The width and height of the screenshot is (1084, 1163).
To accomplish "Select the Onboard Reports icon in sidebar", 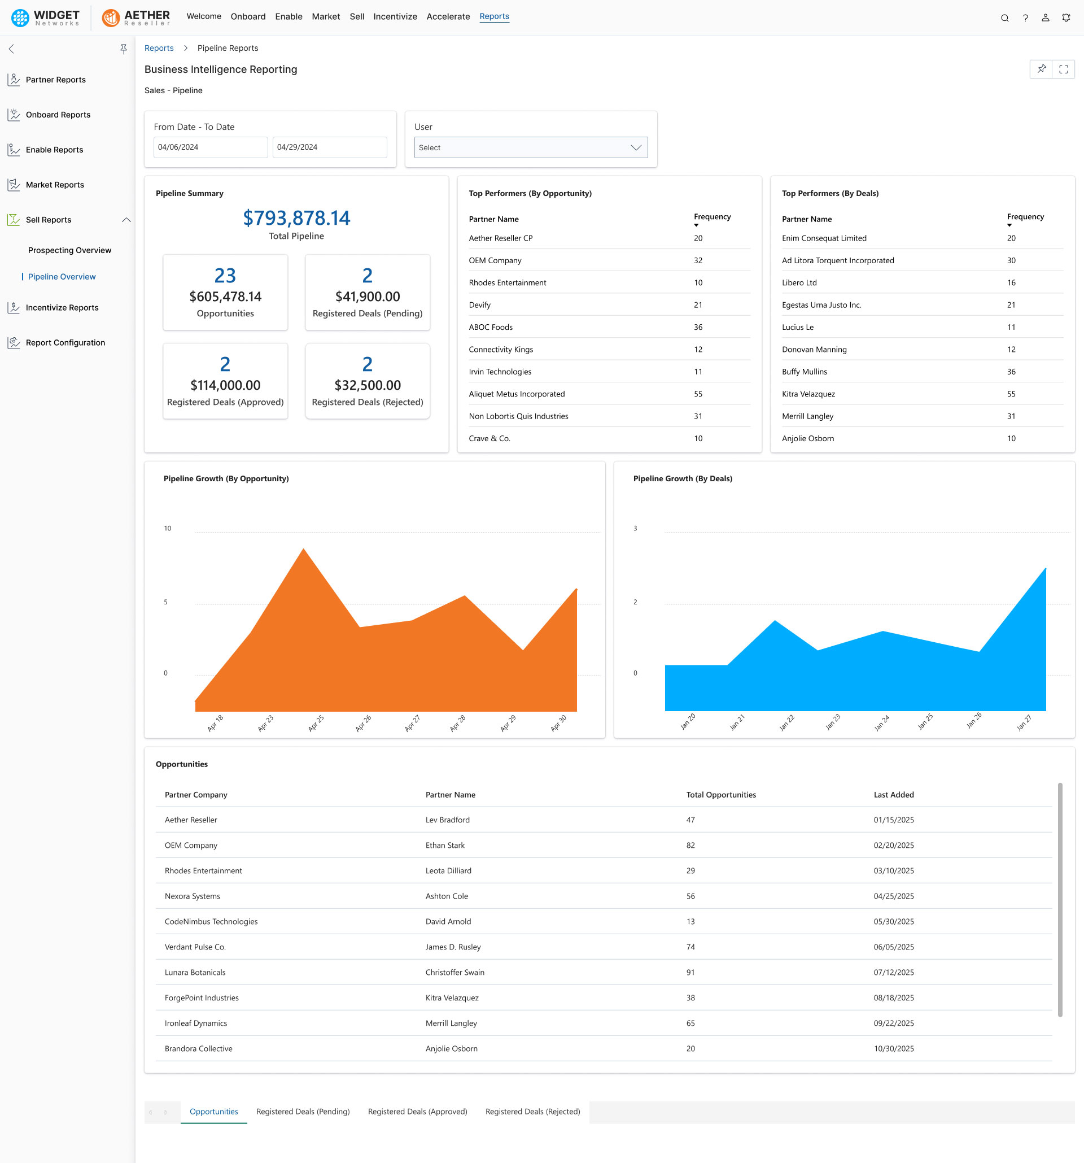I will pos(15,115).
